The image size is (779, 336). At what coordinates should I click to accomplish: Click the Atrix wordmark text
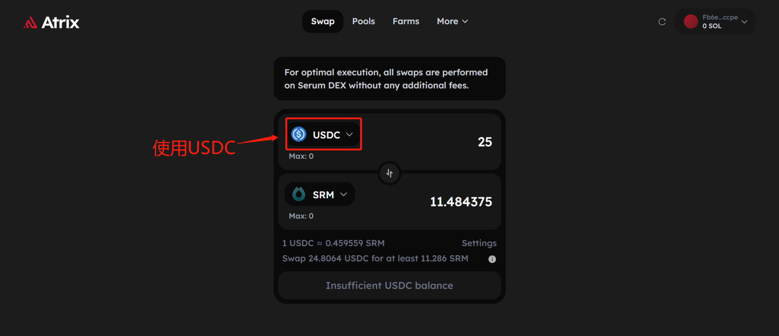tap(60, 23)
